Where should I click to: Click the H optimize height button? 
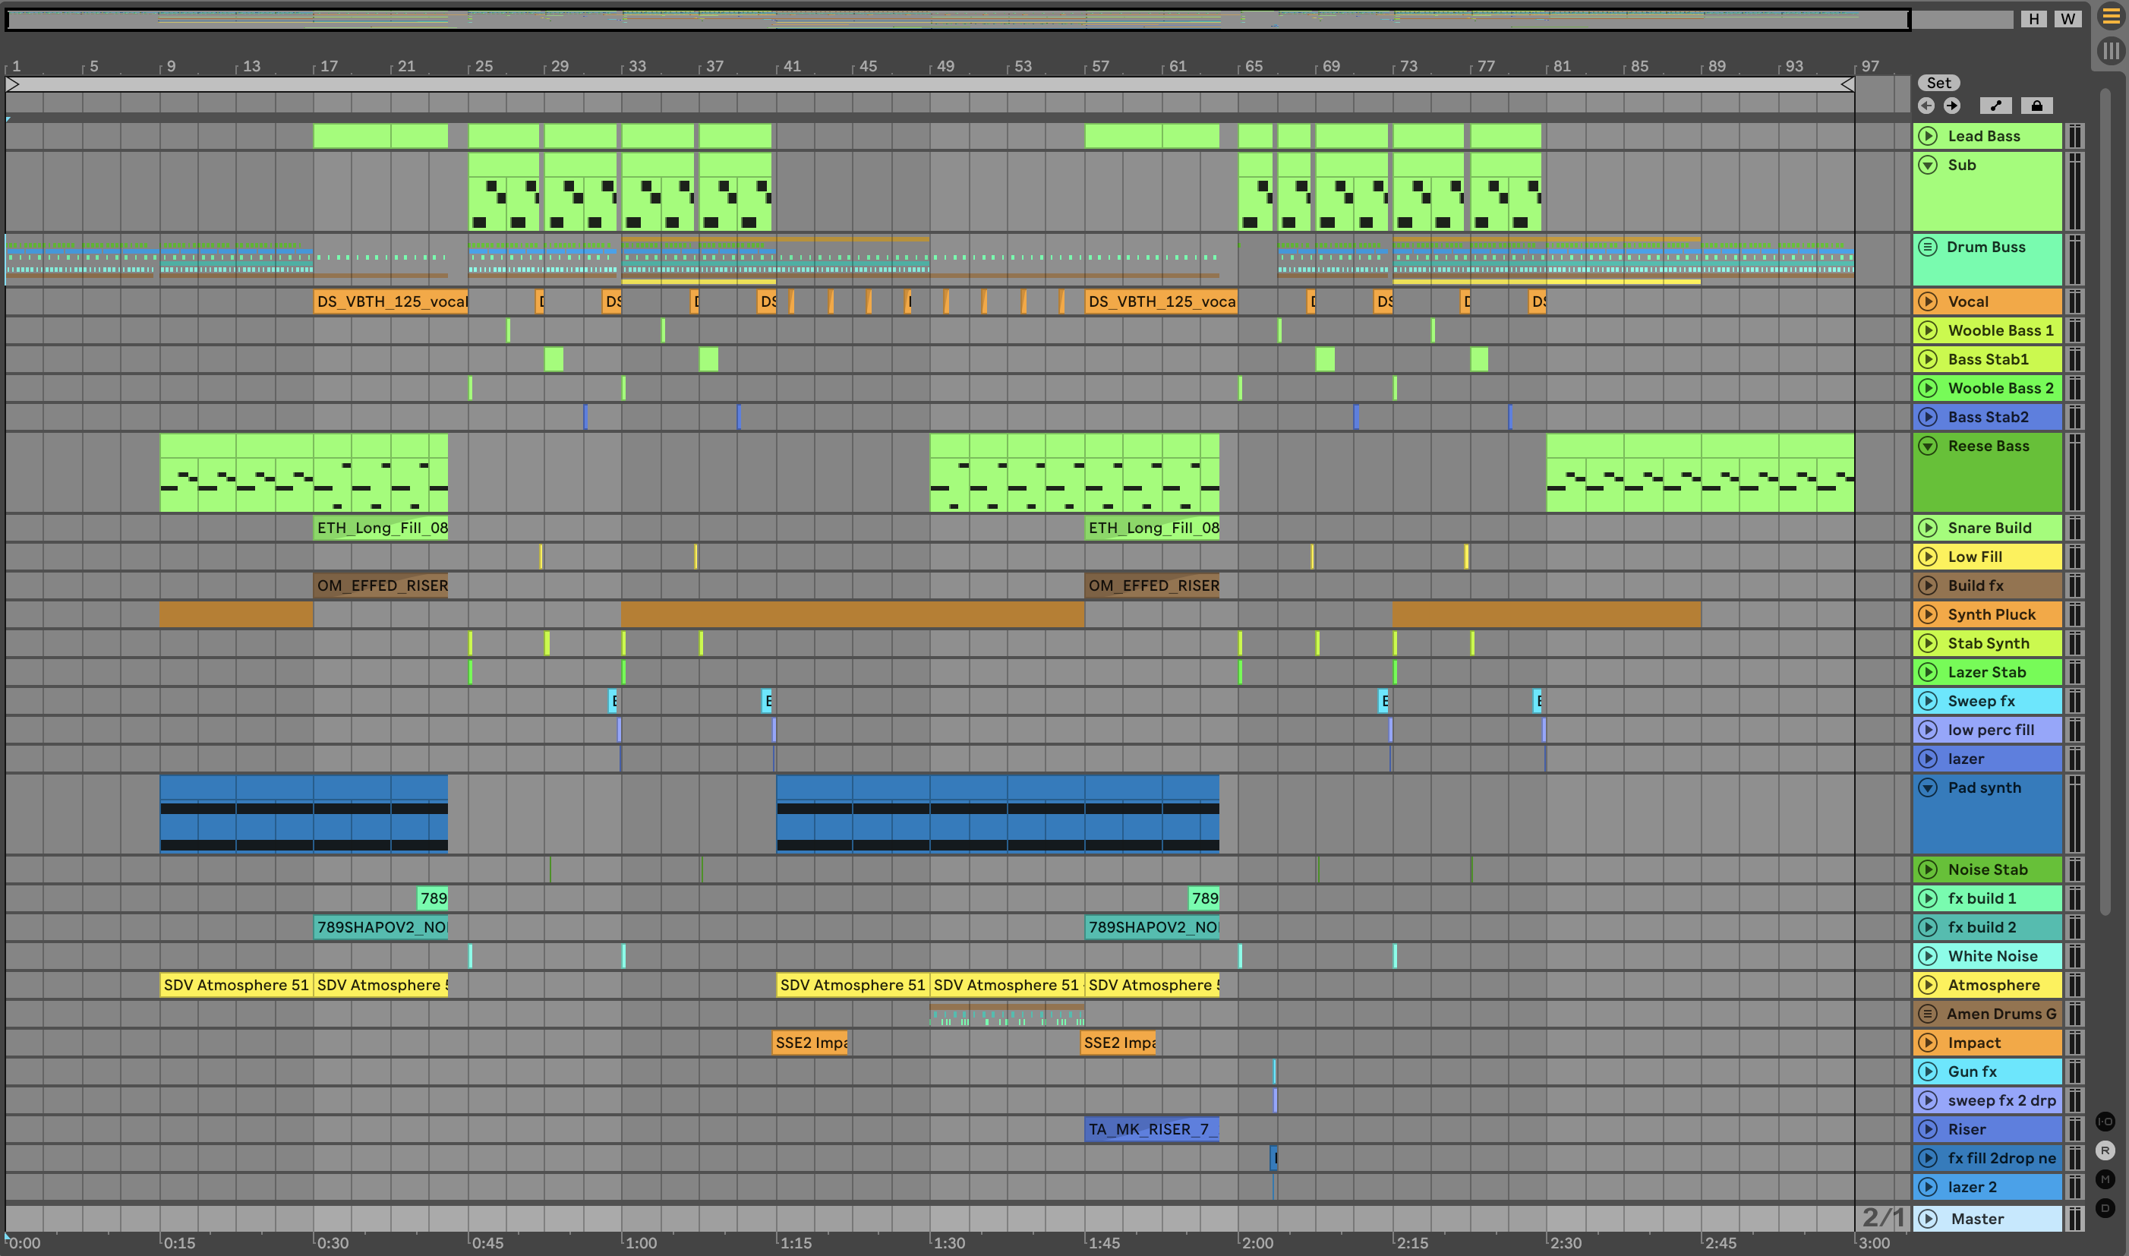coord(2034,19)
